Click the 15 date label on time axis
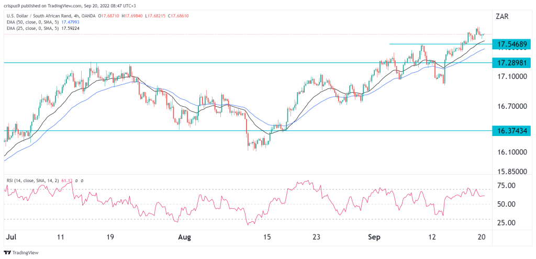Viewport: 536px width, 259px height. coord(266,237)
